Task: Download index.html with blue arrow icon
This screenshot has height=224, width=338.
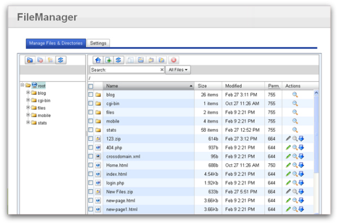Action: [301, 174]
